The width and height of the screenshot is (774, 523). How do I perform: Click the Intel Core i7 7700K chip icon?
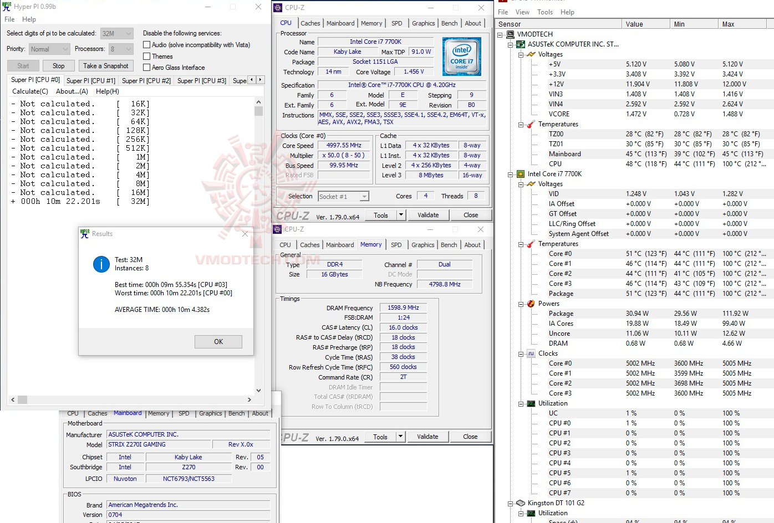tap(521, 174)
